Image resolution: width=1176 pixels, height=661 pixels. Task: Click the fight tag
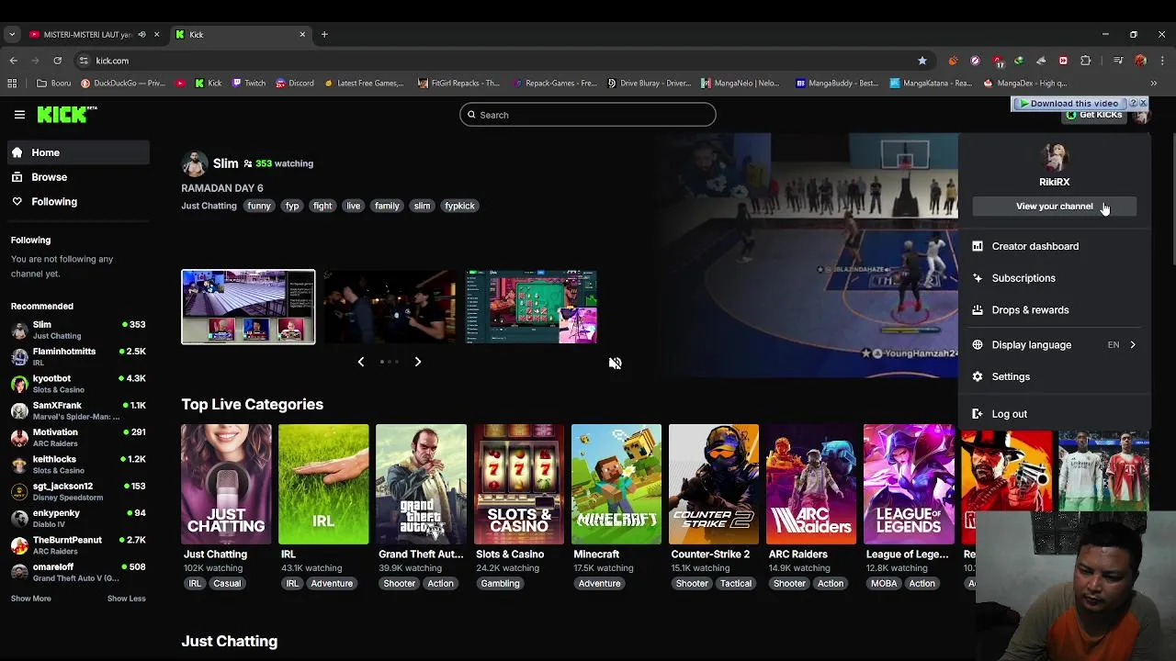click(x=322, y=206)
